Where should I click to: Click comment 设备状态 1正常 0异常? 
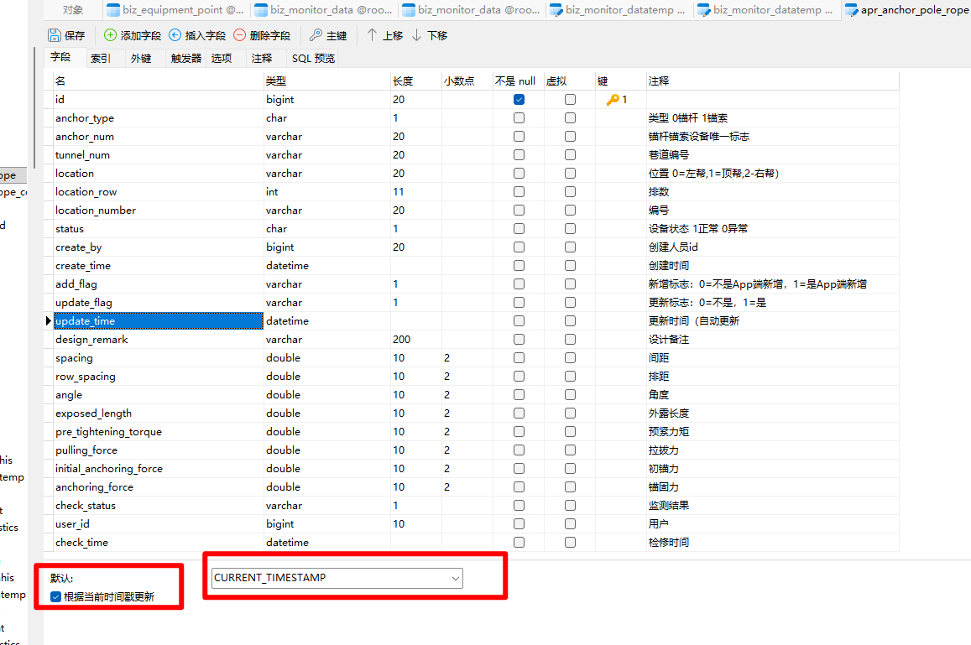click(x=698, y=229)
